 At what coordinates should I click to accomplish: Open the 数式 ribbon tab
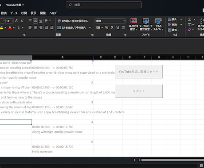point(4,13)
